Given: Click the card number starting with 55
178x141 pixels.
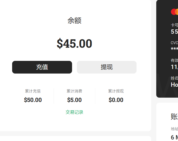Looking at the screenshot, I should [174, 32].
